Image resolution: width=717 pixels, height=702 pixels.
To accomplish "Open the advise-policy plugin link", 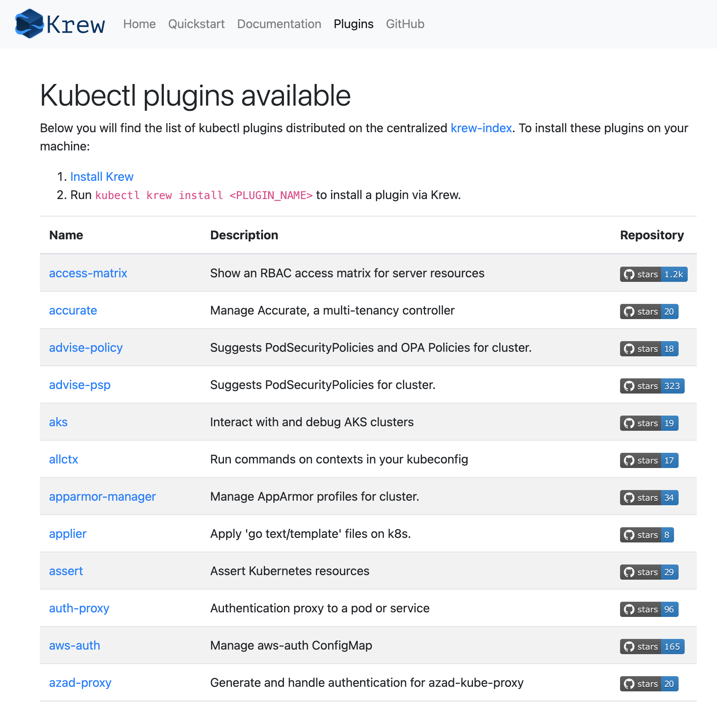I will click(x=86, y=348).
